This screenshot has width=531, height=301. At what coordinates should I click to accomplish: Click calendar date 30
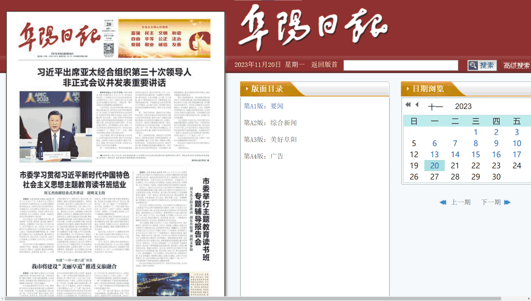click(x=496, y=177)
